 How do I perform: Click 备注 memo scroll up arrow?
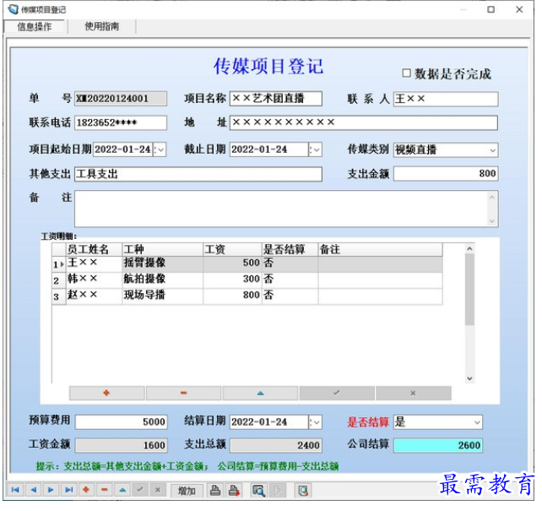[x=492, y=198]
